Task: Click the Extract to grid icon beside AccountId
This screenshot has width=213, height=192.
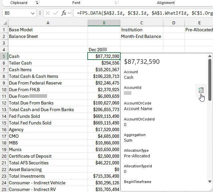Action: click(201, 90)
